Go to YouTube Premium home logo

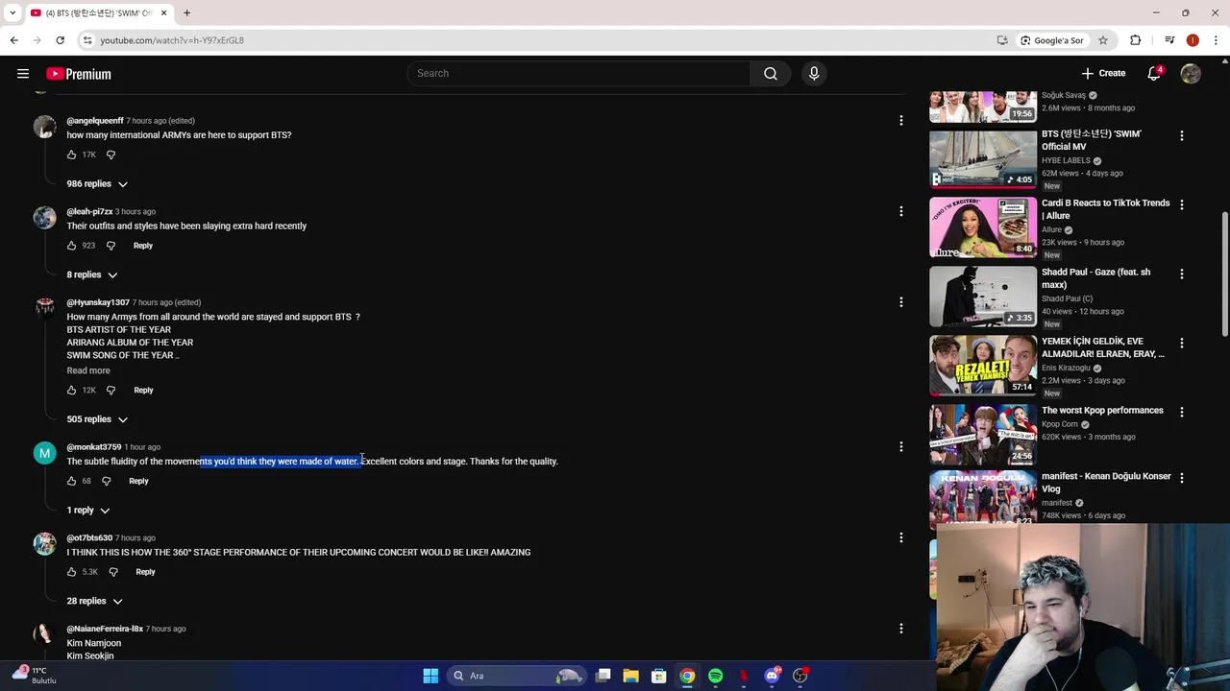pyautogui.click(x=79, y=74)
